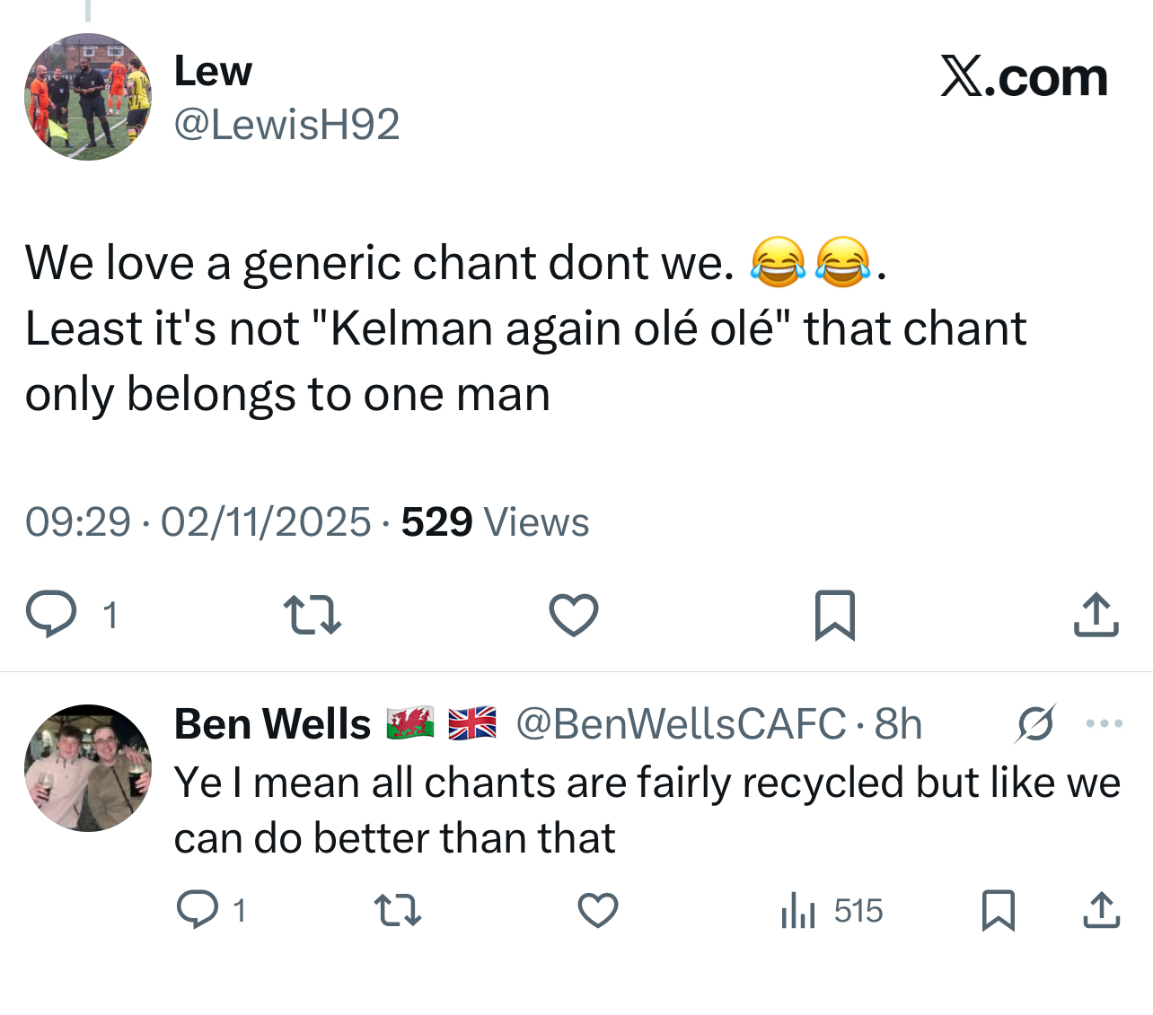Click the Grok icon on Ben's reply
Screen dimensions: 1153x1015
1035,723
